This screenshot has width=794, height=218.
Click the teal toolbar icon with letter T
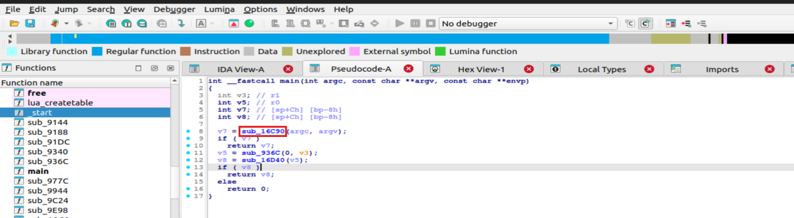pos(127,23)
